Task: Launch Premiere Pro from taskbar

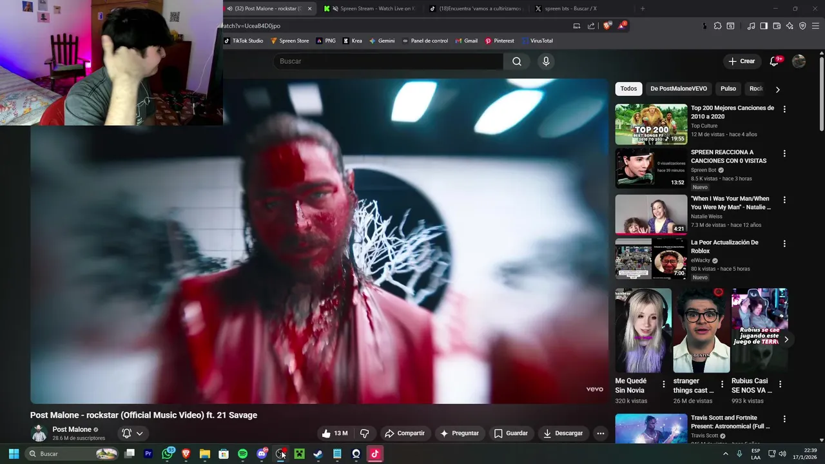Action: (x=148, y=454)
